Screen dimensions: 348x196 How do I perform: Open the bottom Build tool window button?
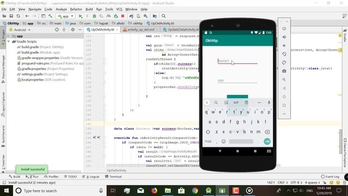pos(15,176)
